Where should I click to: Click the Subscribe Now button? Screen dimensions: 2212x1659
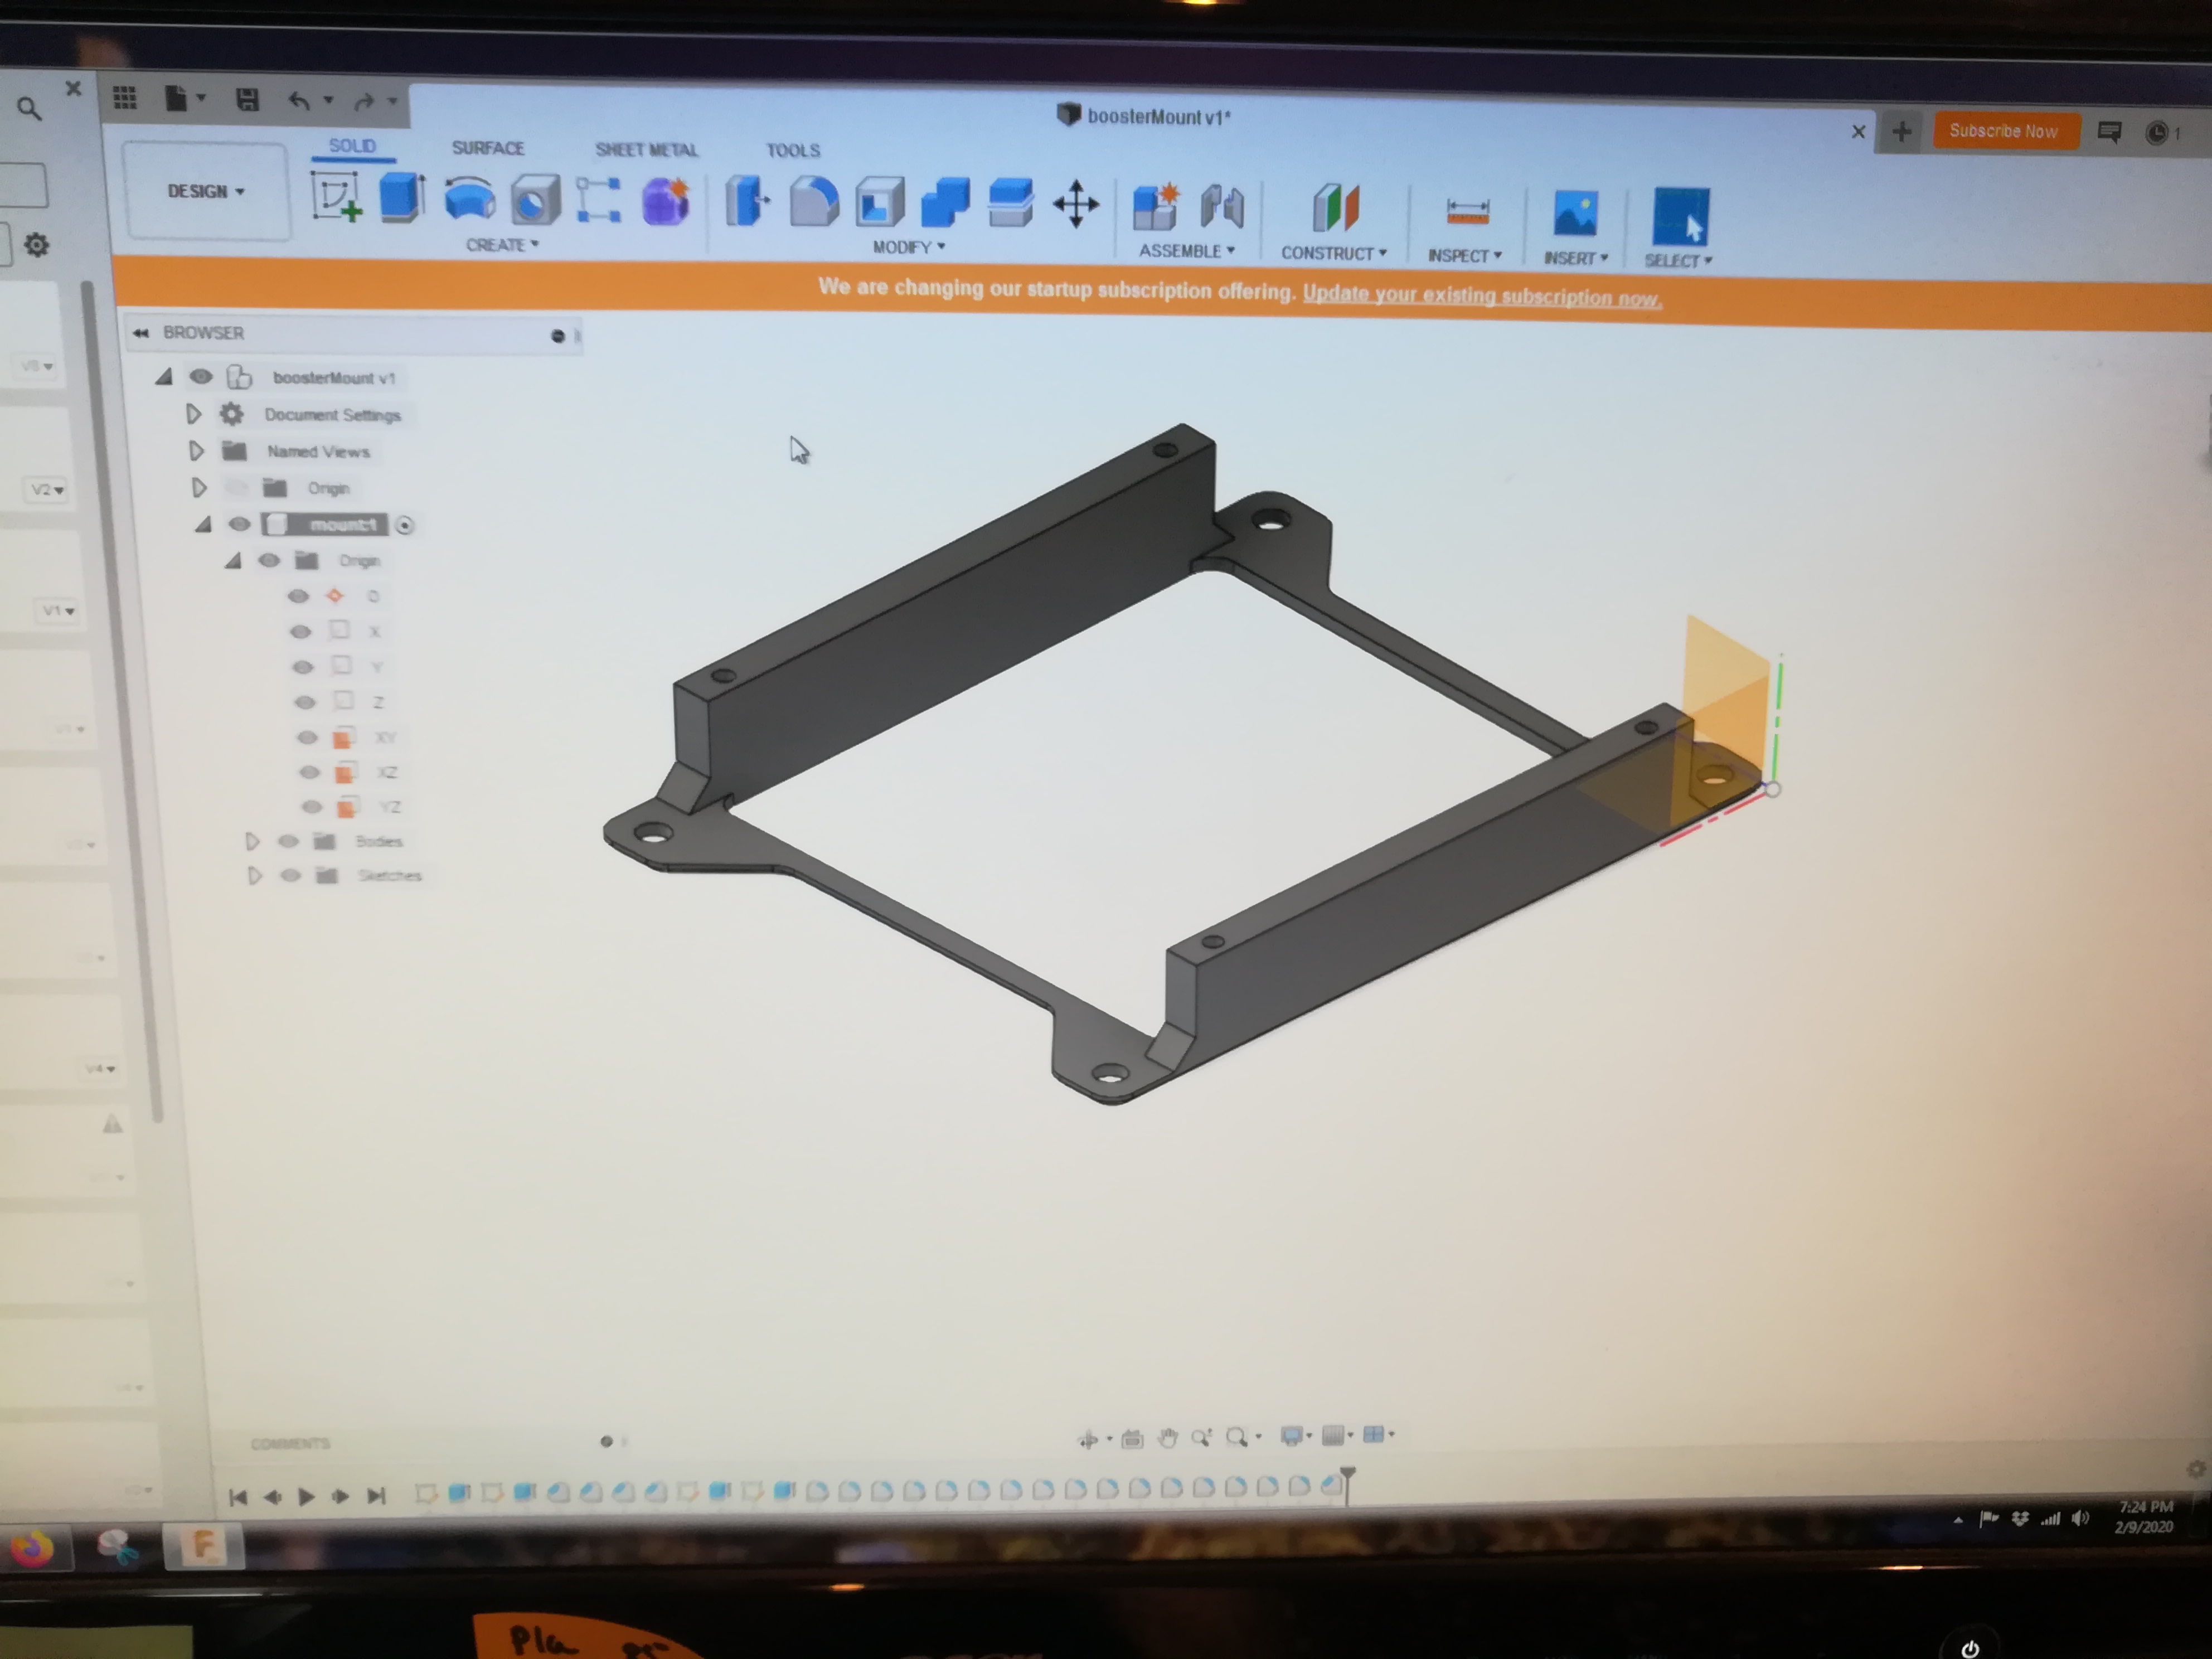(x=2004, y=131)
